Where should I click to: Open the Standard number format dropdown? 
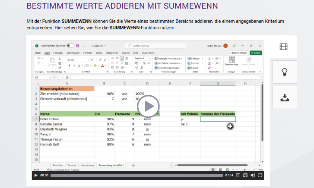point(143,58)
